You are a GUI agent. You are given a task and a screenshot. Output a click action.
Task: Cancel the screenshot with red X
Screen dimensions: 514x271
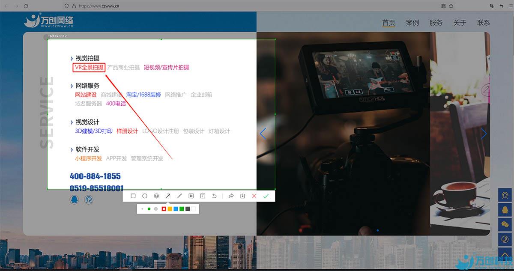pos(254,196)
